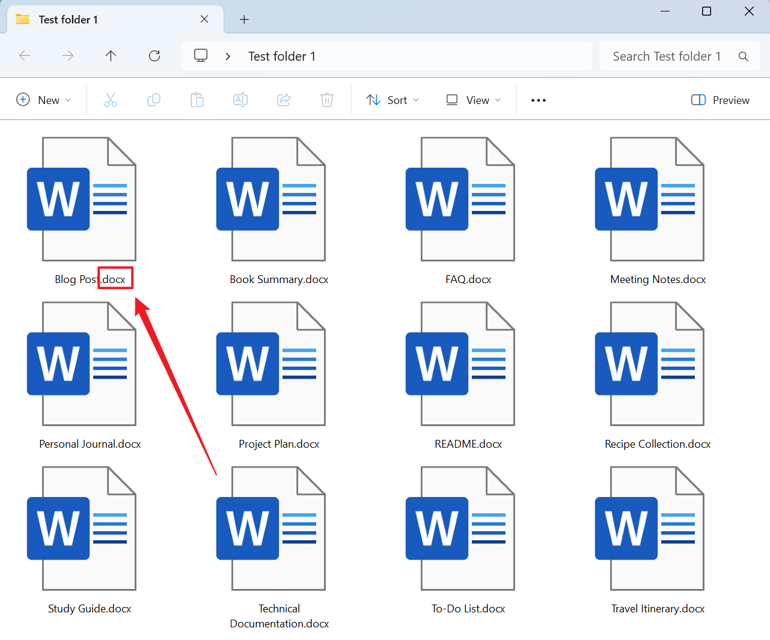Open the View options dropdown

(473, 100)
